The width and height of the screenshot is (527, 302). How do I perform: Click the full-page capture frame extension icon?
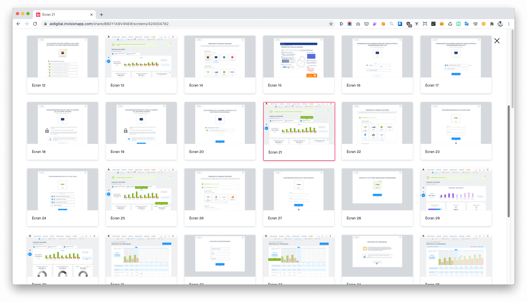click(x=425, y=24)
